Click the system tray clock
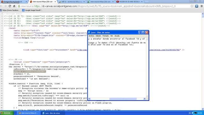Screen dimensions: 204x115 click(200, 113)
